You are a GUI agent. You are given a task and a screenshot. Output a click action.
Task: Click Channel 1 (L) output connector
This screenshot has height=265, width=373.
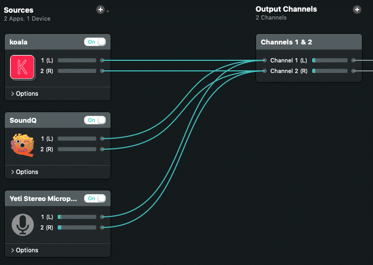(x=353, y=60)
